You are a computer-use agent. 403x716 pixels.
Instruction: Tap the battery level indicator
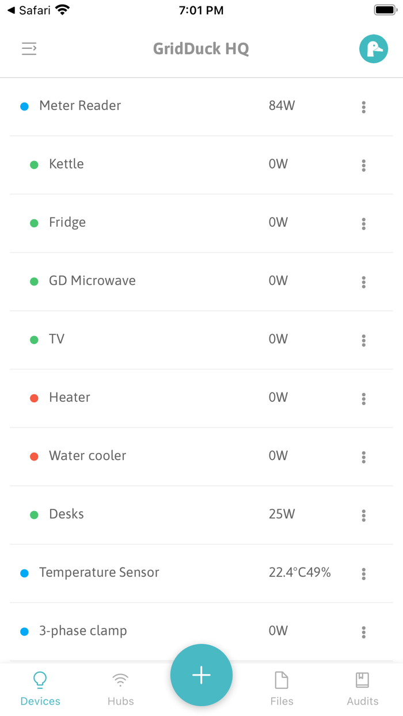point(385,9)
